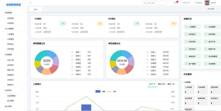Collapse the 订单管理 sidebar group chevron

click(x=23, y=55)
